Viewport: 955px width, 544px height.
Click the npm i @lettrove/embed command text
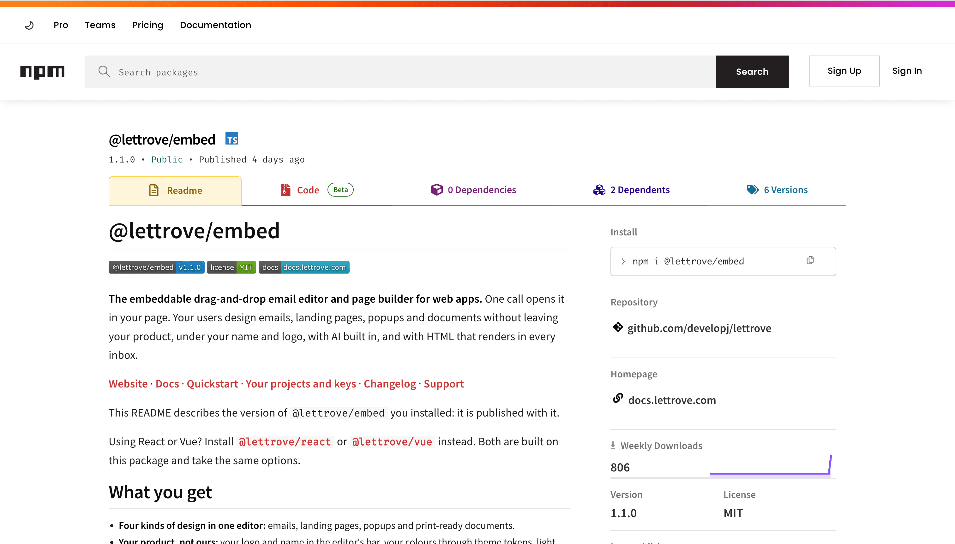click(688, 261)
